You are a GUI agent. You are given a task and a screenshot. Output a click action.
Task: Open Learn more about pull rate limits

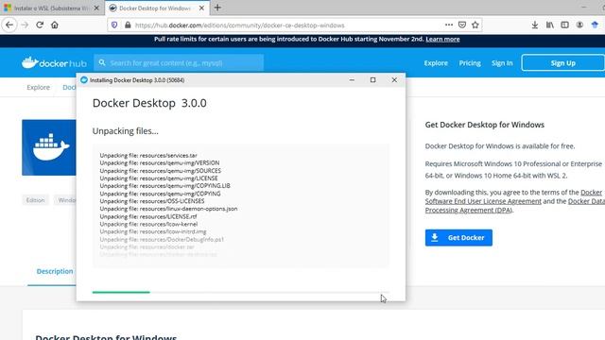click(x=442, y=39)
